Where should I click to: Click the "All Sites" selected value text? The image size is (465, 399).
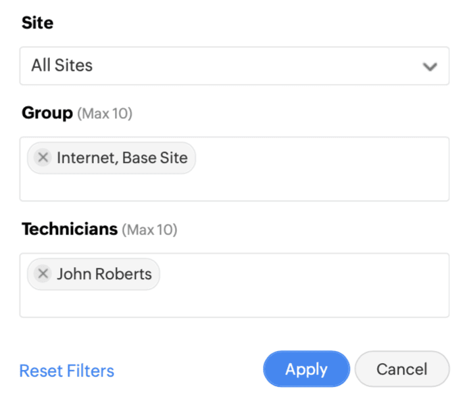click(62, 66)
